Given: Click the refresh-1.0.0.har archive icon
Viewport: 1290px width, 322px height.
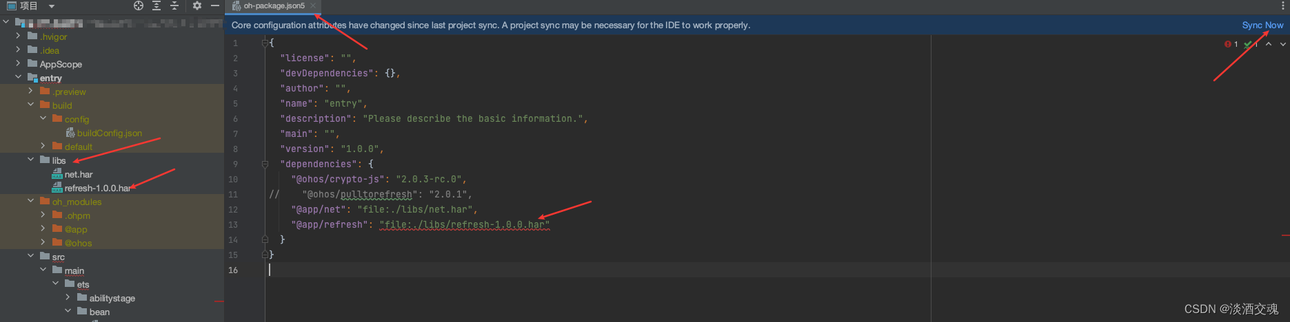Looking at the screenshot, I should click(x=57, y=188).
